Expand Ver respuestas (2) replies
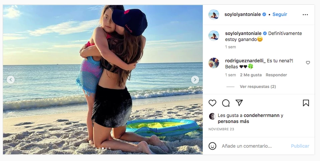This screenshot has height=161, width=320. 258,87
